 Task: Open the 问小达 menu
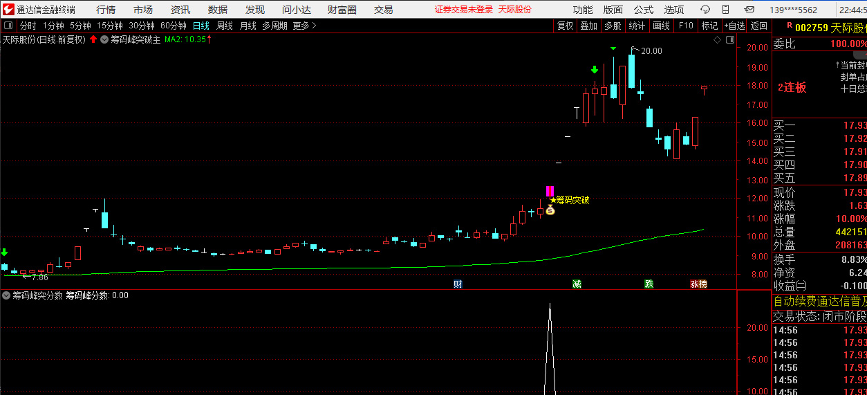(297, 10)
